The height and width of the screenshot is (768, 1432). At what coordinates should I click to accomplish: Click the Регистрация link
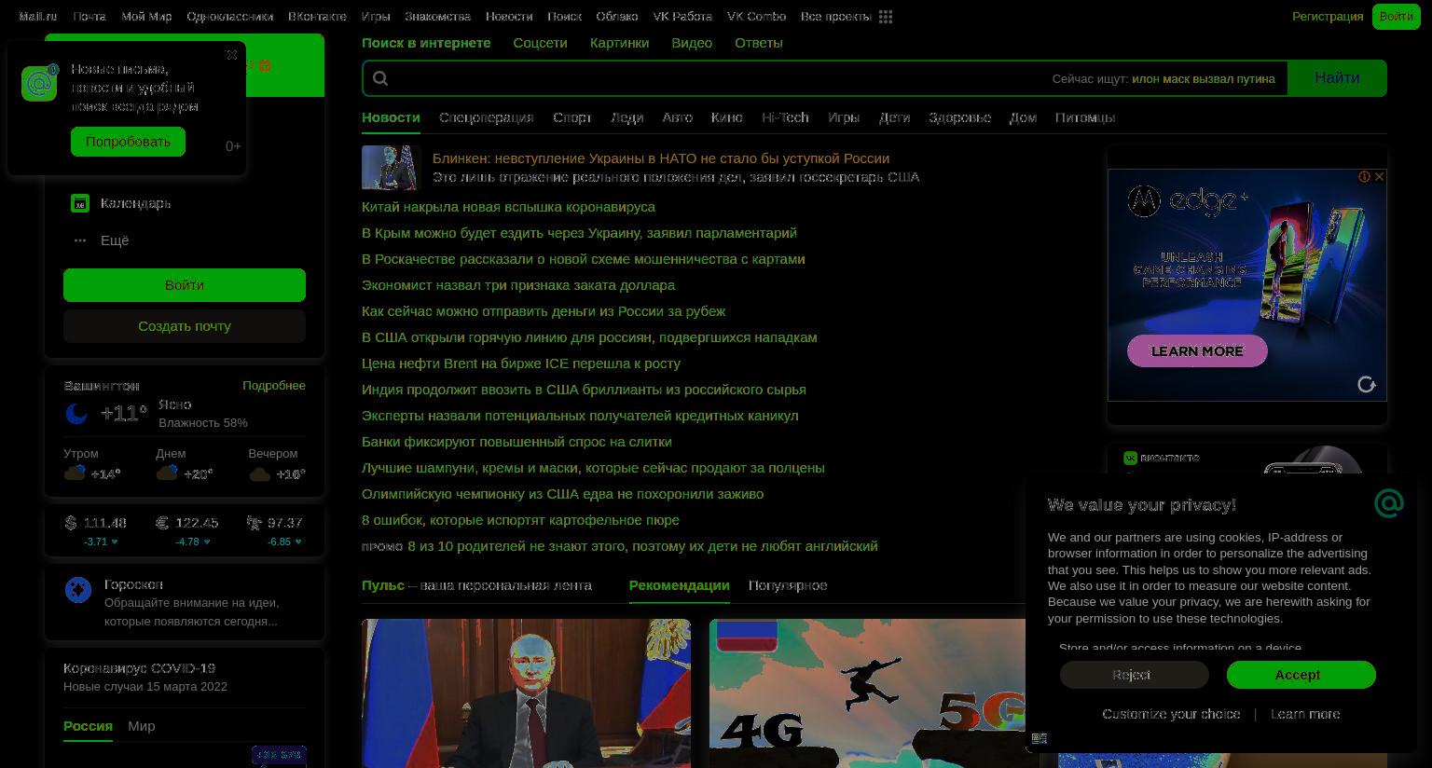coord(1328,17)
